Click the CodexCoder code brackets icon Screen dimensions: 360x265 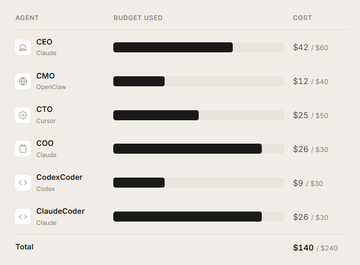pyautogui.click(x=23, y=183)
